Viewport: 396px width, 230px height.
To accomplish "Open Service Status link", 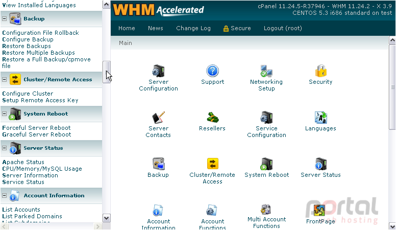I will pos(23,182).
